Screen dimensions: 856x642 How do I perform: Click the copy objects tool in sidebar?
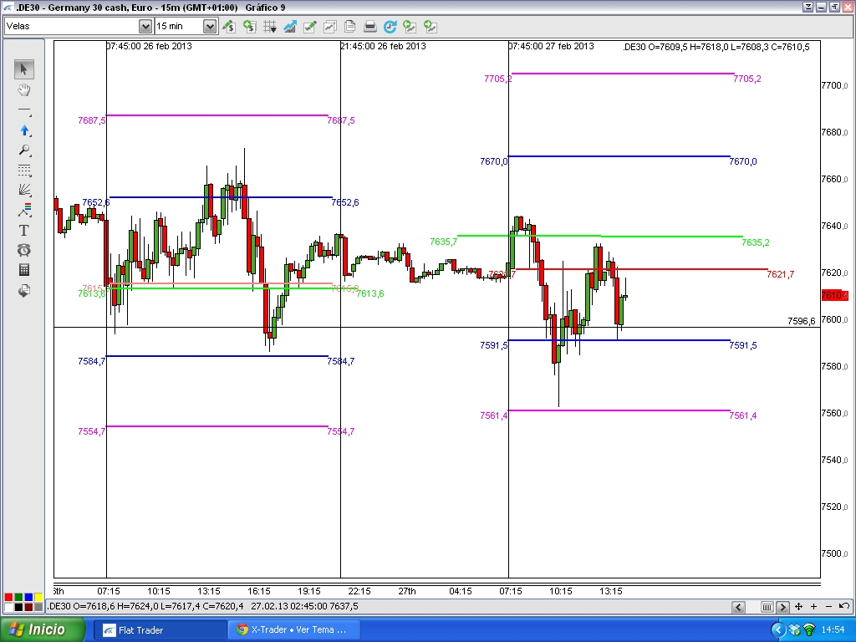click(23, 290)
